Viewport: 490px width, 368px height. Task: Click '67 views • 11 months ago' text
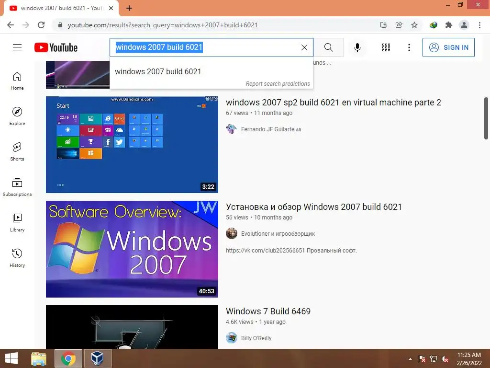(259, 113)
